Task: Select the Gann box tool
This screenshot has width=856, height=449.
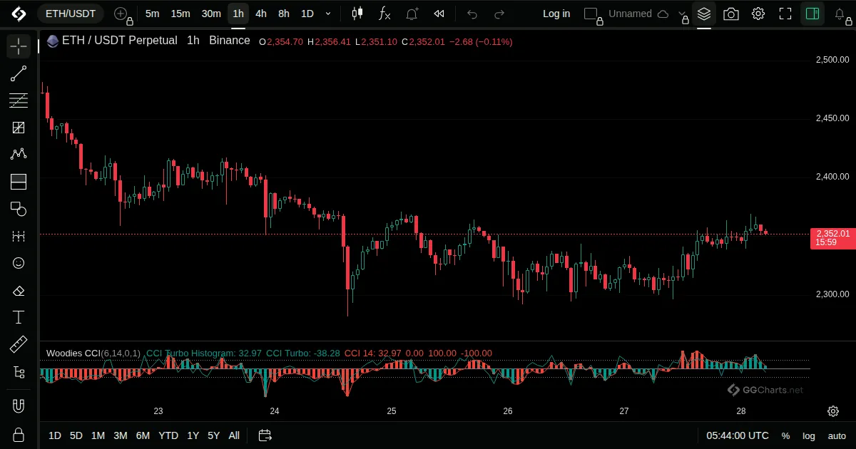Action: (19, 128)
